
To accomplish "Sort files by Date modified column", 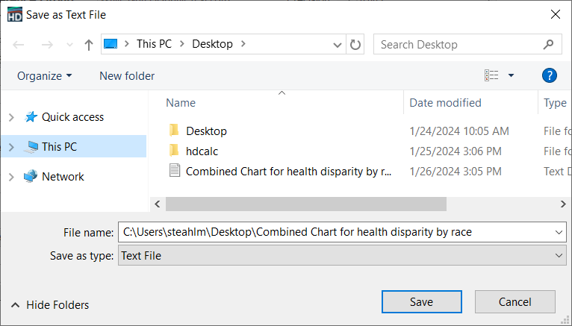I will pos(445,103).
